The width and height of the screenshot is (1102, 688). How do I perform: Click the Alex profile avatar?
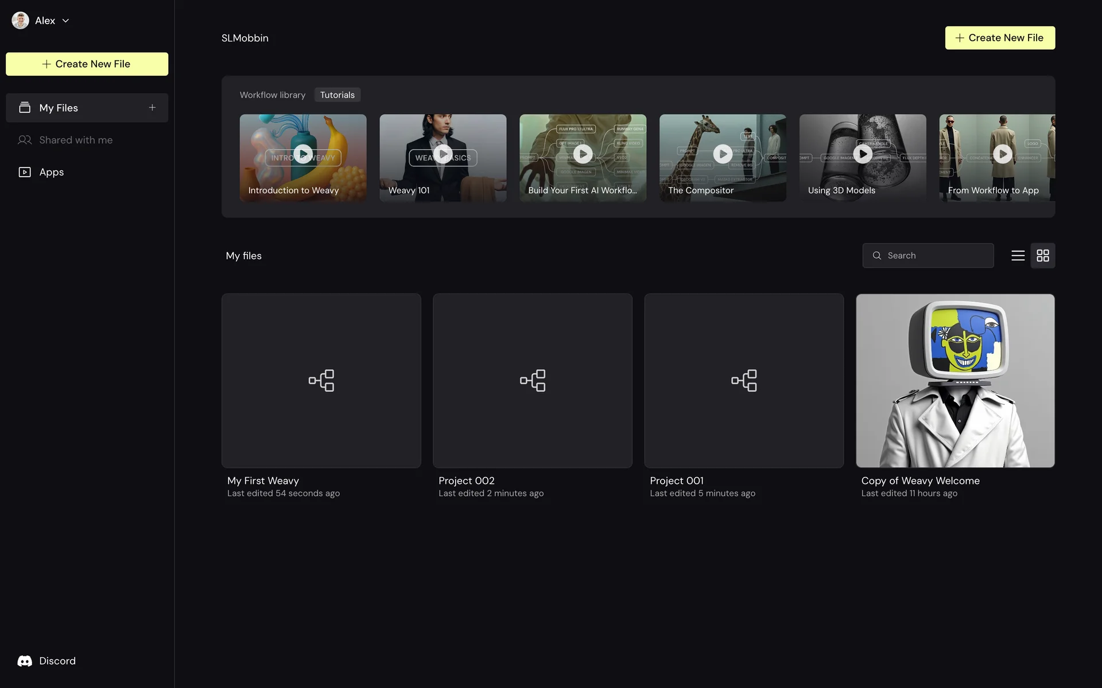coord(20,21)
